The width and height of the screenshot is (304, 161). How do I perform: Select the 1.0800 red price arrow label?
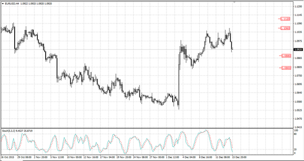pos(286,68)
